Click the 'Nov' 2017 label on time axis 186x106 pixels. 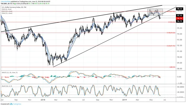point(30,100)
